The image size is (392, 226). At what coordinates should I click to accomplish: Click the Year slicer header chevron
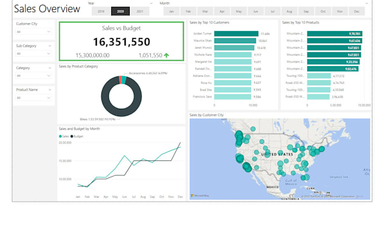pyautogui.click(x=151, y=3)
